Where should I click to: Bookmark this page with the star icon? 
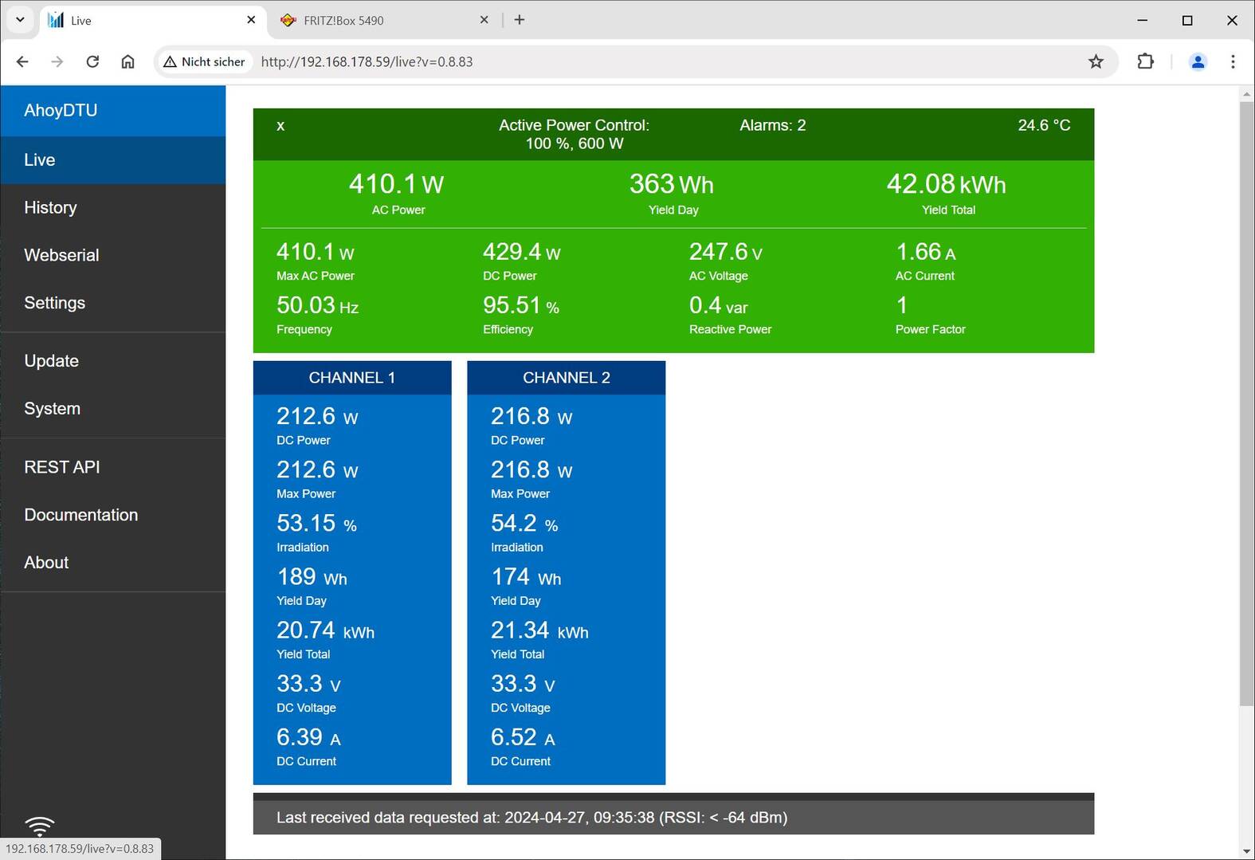1096,61
